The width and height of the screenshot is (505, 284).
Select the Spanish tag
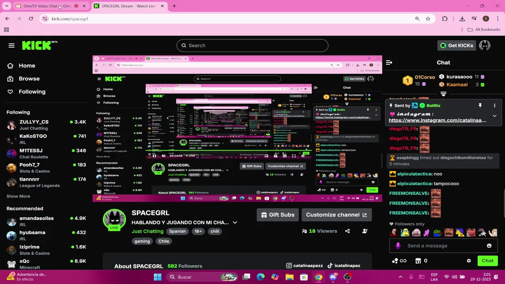click(177, 231)
